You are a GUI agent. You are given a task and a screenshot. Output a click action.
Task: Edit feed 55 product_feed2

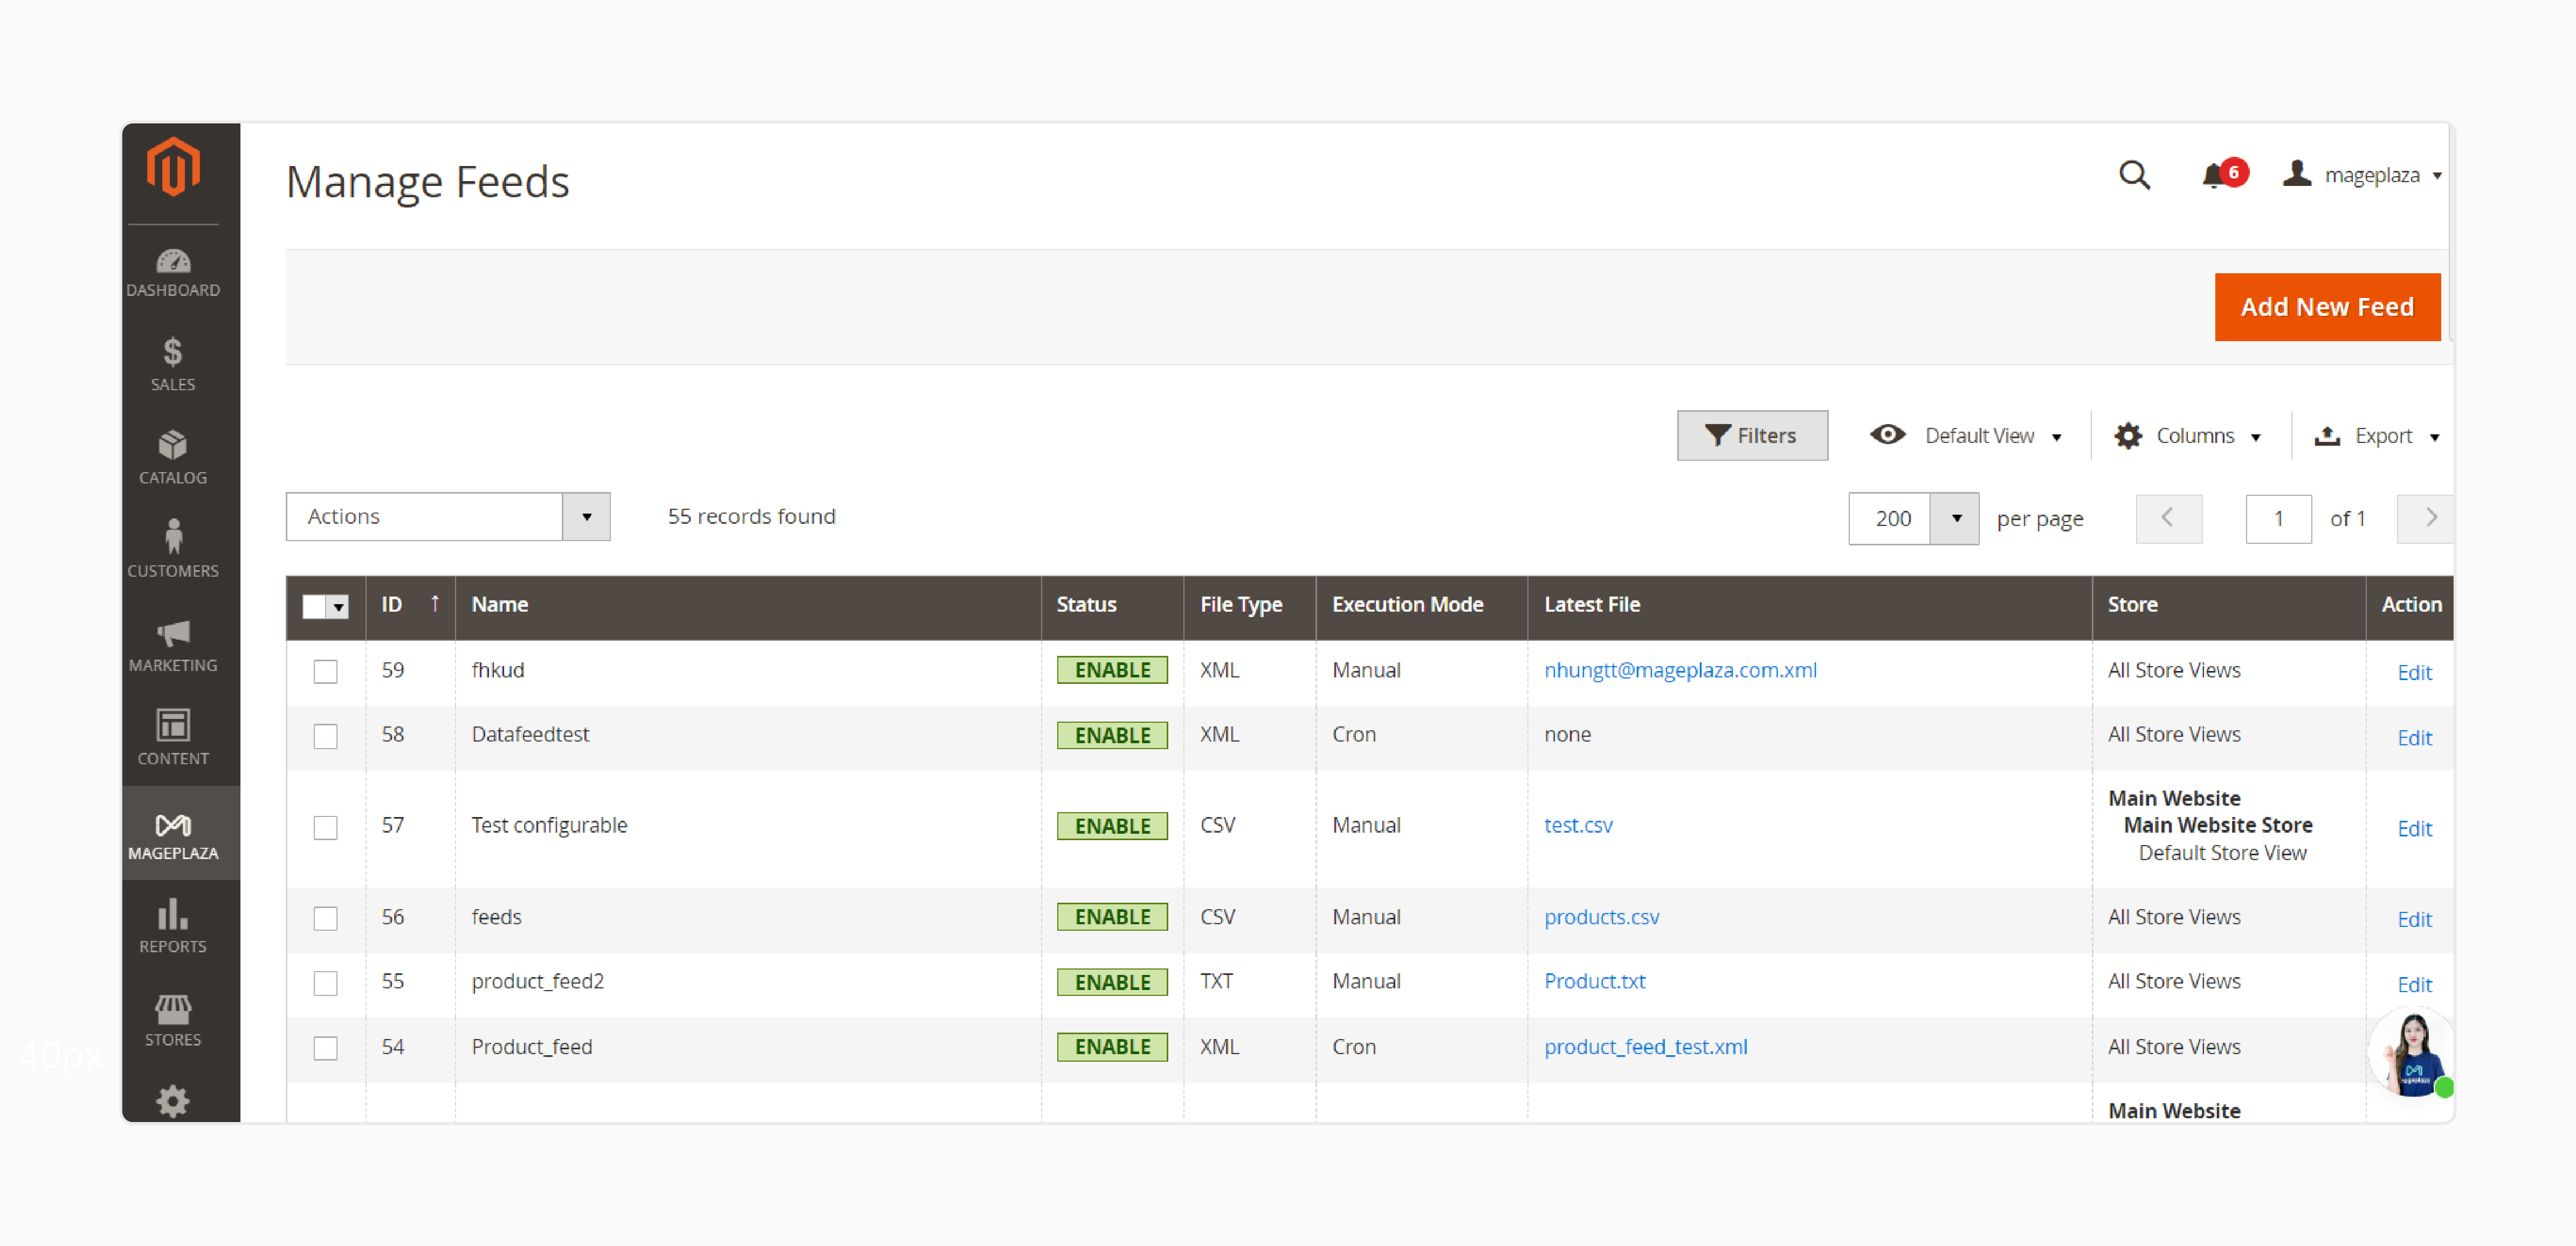(2414, 984)
